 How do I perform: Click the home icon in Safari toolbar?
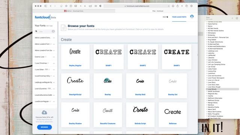click(61, 6)
